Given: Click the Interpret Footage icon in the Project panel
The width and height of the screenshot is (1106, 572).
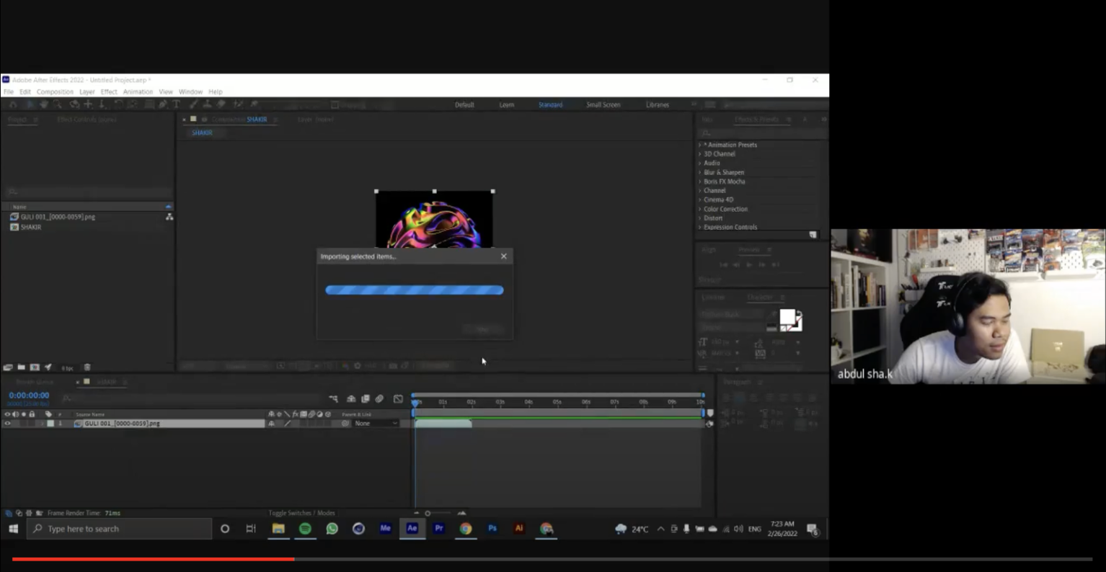Looking at the screenshot, I should (8, 367).
